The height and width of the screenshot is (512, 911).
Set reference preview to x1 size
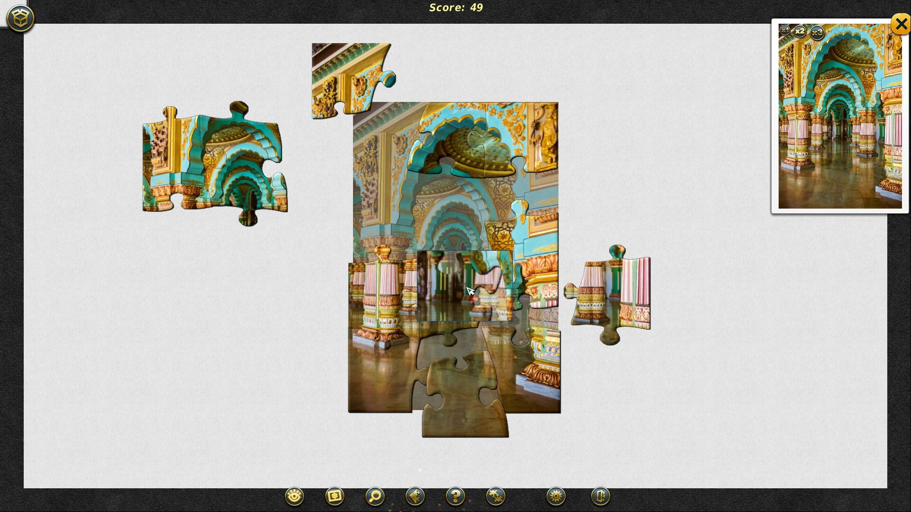pyautogui.click(x=784, y=30)
